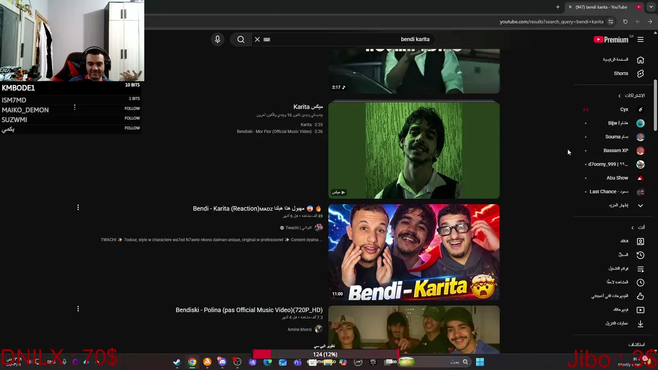Play the Bendiski Polina video thumbnail
Screen dimensions: 658x370
pos(414,329)
